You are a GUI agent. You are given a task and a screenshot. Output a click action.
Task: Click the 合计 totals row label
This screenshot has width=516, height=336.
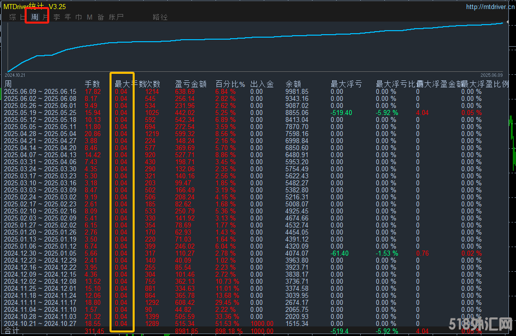point(12,331)
